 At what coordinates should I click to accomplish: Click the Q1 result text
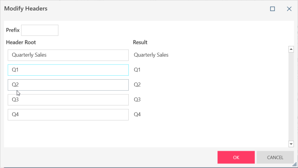137,70
